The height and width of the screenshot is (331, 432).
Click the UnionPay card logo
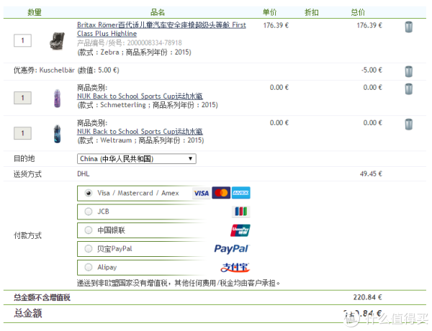point(240,230)
